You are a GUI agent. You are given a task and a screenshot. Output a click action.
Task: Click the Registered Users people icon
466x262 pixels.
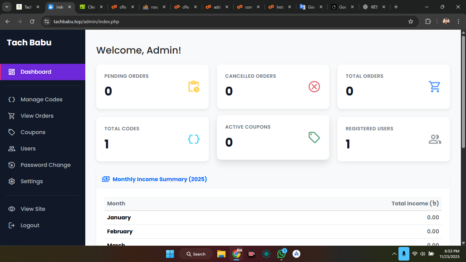point(435,139)
